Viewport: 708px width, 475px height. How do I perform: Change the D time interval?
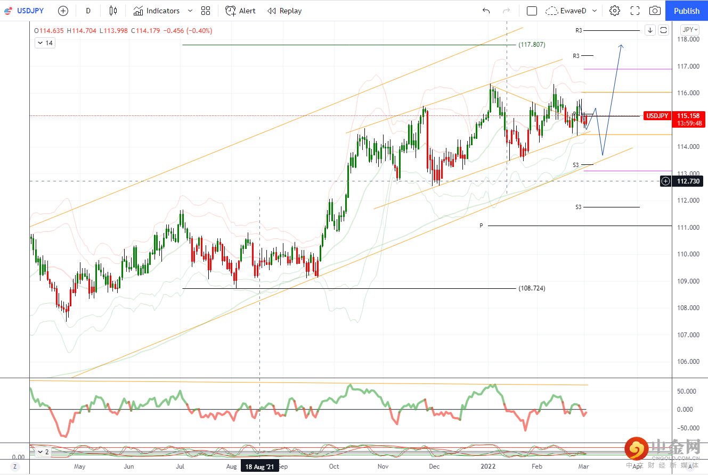(88, 11)
